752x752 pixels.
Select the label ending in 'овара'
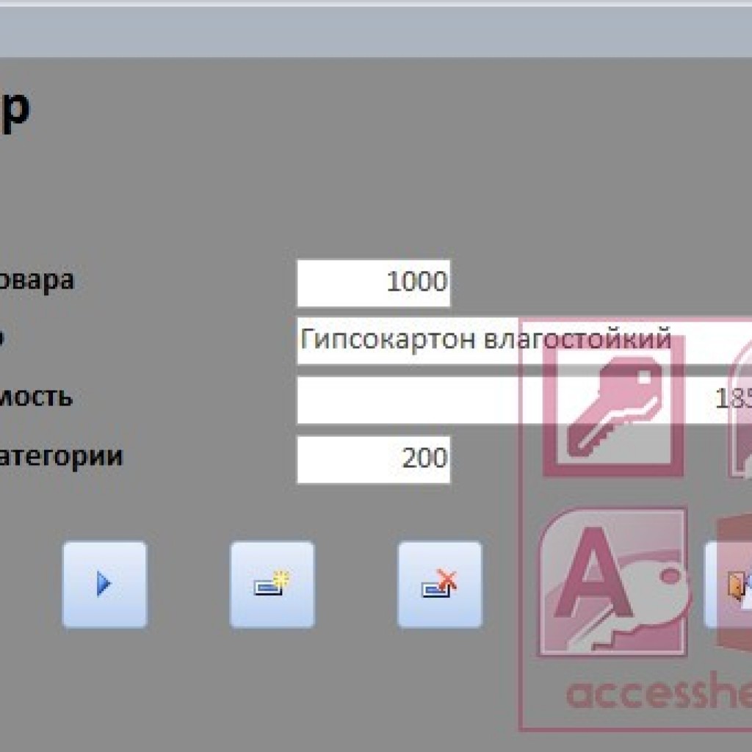tap(37, 280)
